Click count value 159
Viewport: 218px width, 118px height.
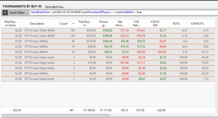point(73,36)
